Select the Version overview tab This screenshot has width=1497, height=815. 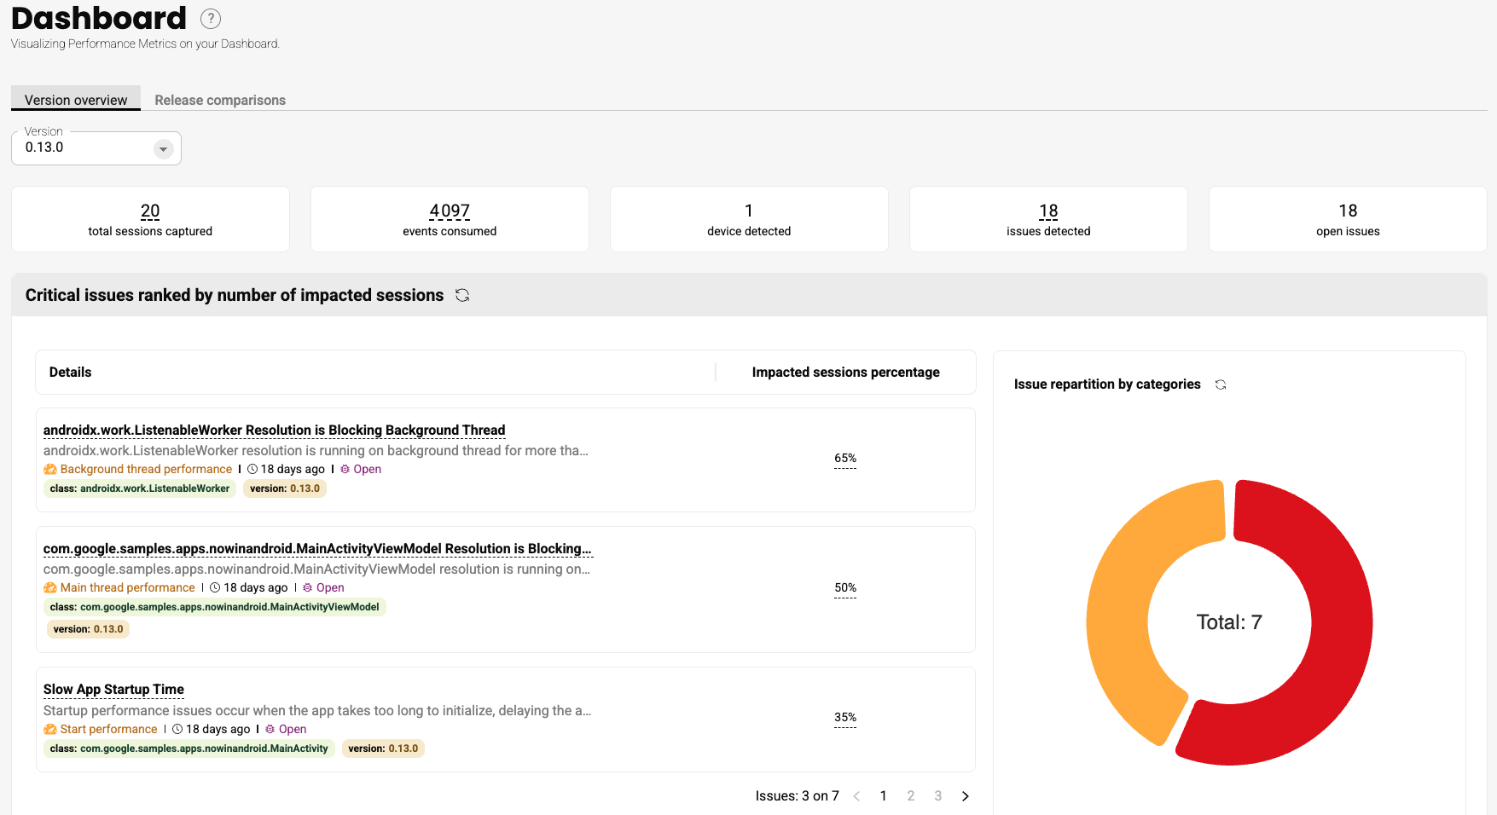(76, 100)
